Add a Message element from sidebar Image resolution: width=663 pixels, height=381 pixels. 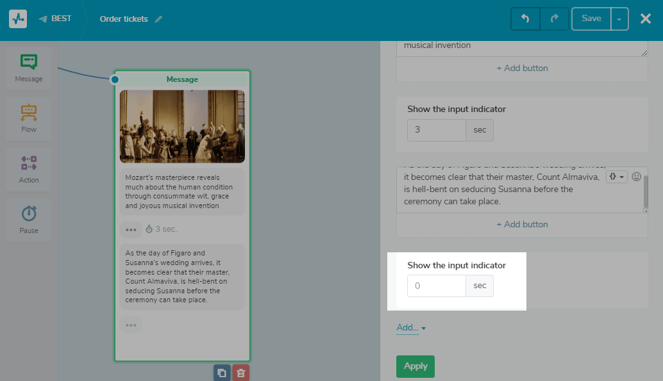[x=29, y=68]
